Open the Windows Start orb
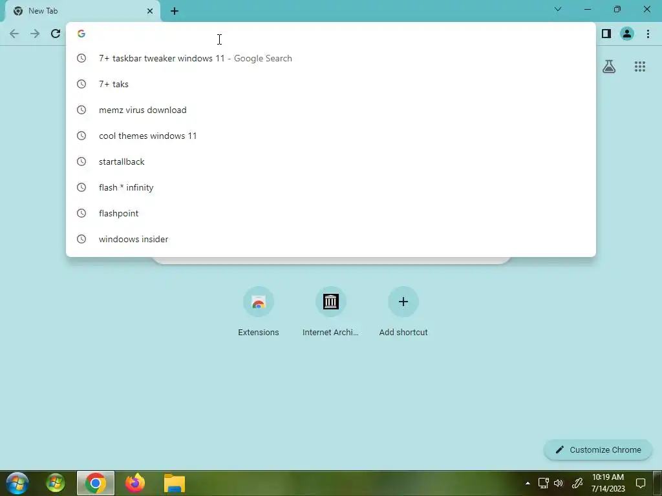The image size is (662, 496). 17,483
